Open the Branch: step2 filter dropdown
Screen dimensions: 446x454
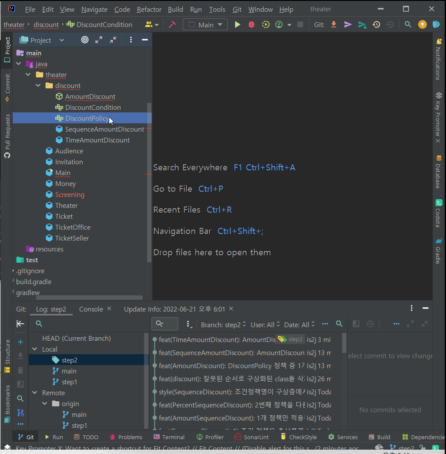223,325
